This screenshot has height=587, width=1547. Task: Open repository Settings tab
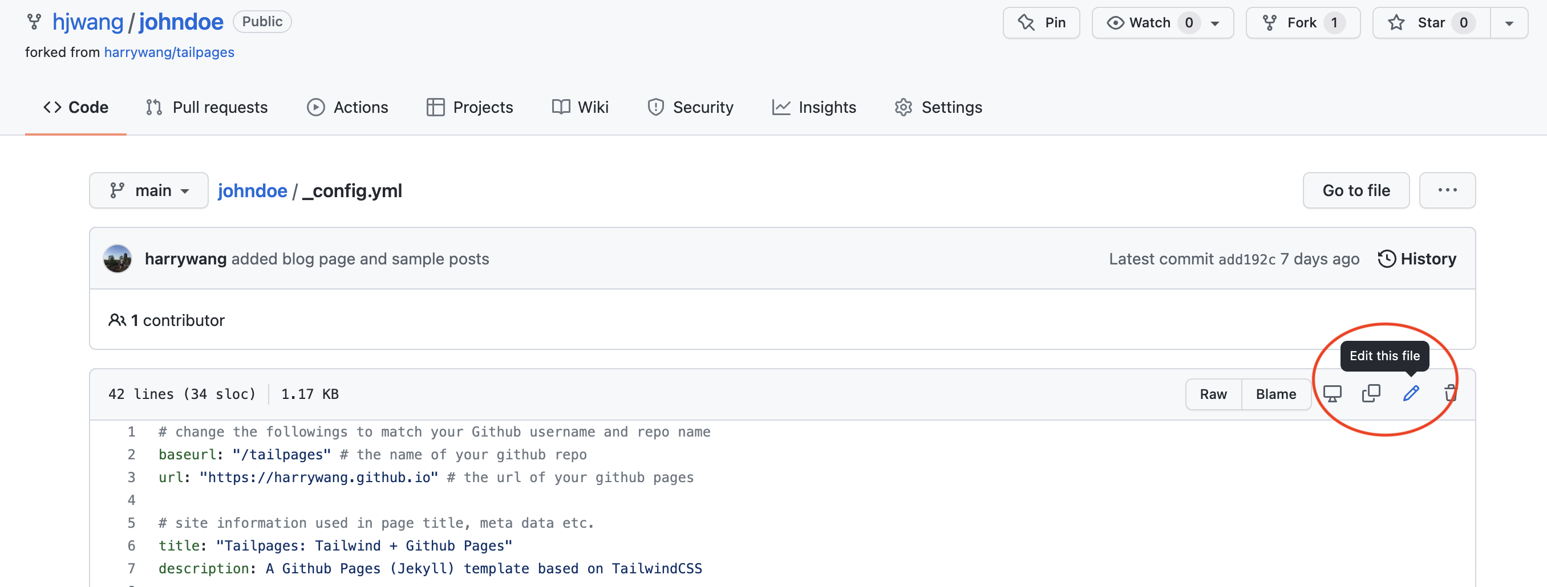939,108
